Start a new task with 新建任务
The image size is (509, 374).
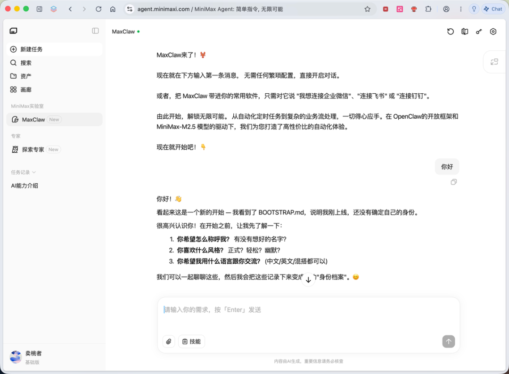point(54,49)
